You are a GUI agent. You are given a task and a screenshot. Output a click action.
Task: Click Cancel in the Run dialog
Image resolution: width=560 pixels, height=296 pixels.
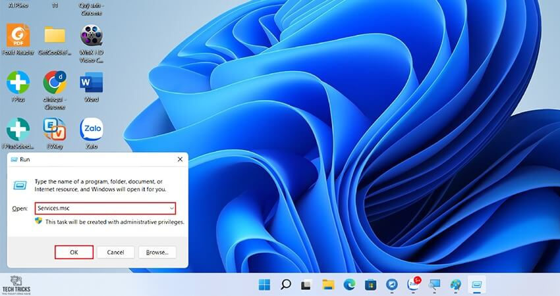pyautogui.click(x=115, y=252)
